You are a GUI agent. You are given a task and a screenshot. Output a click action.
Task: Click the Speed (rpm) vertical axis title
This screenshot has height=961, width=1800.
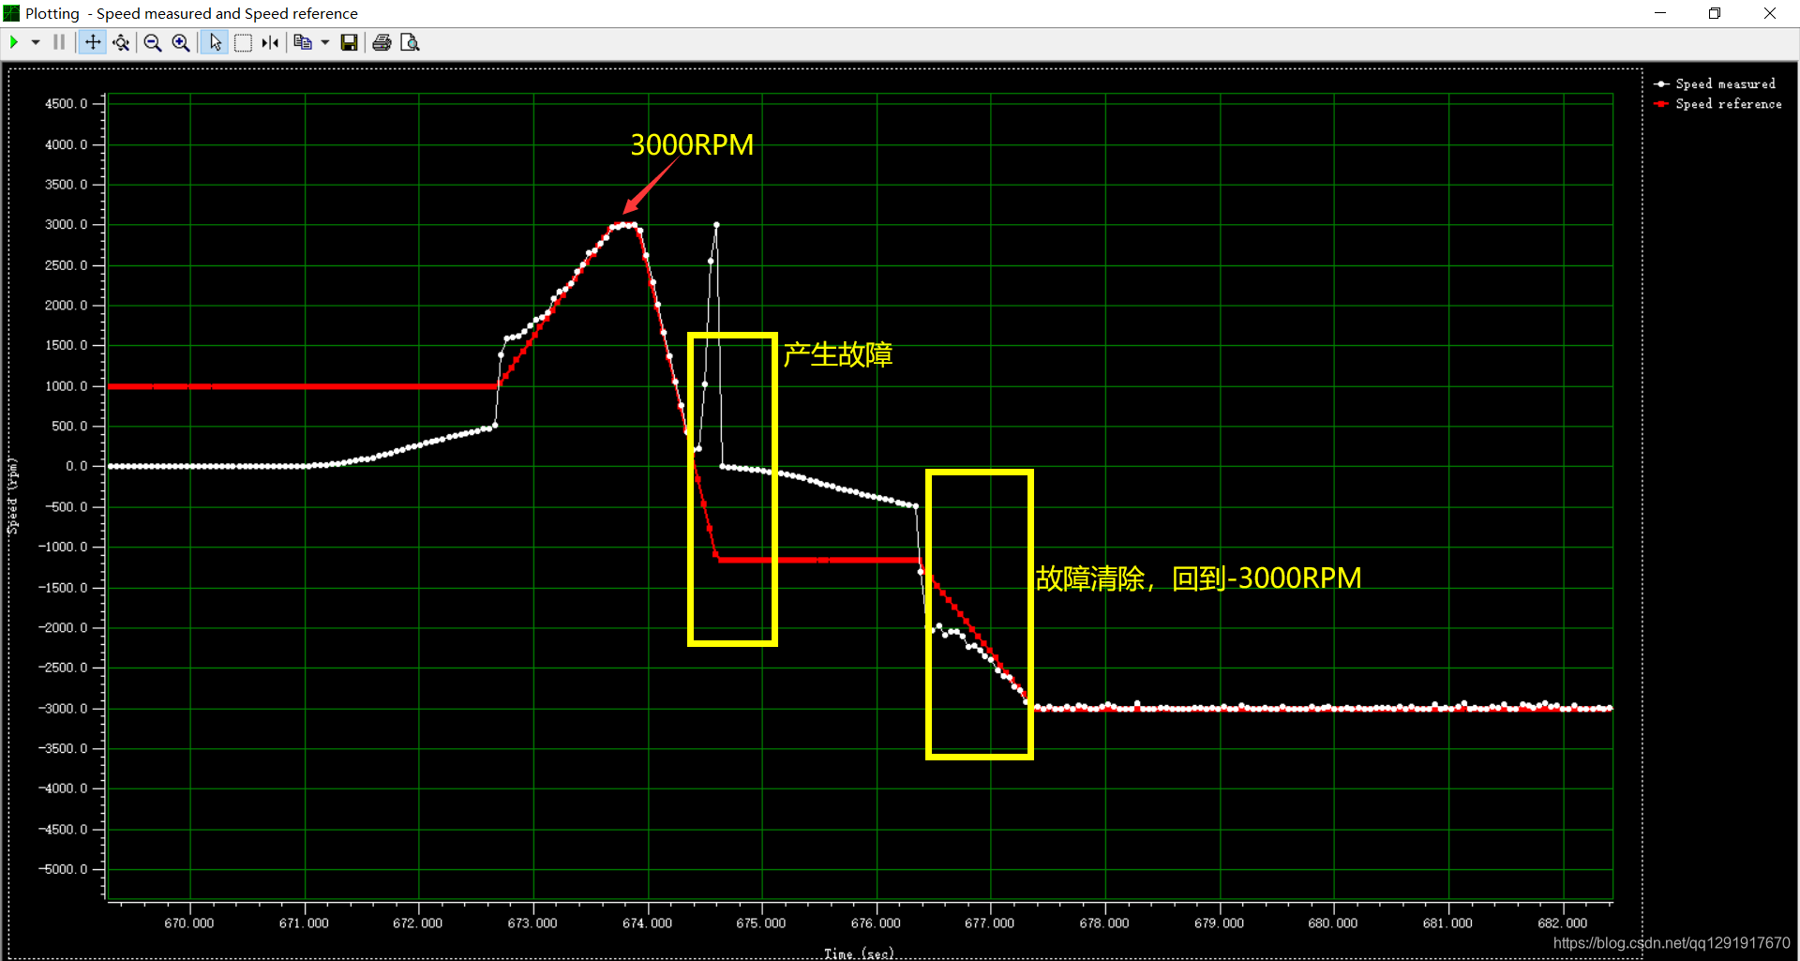(13, 496)
